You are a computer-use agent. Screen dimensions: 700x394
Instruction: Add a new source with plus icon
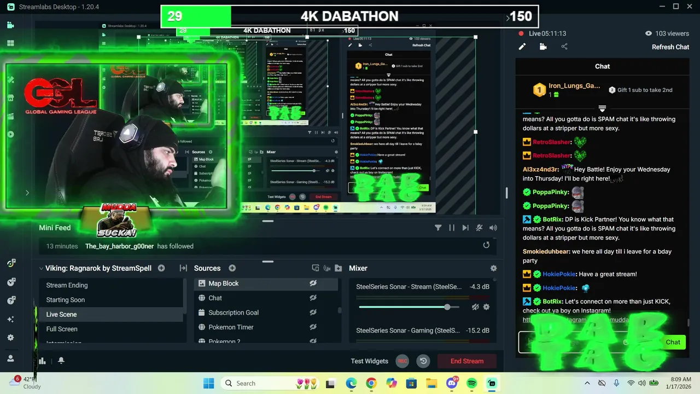pyautogui.click(x=232, y=268)
